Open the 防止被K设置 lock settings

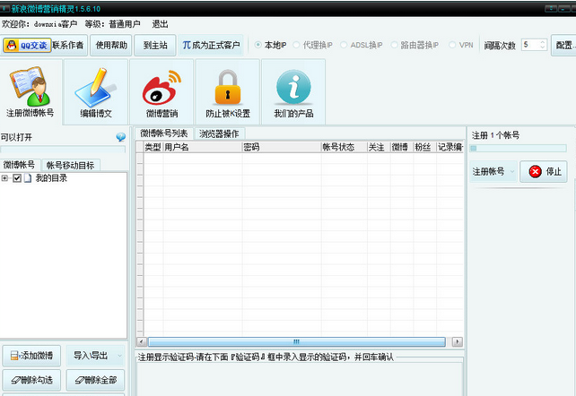coord(228,92)
